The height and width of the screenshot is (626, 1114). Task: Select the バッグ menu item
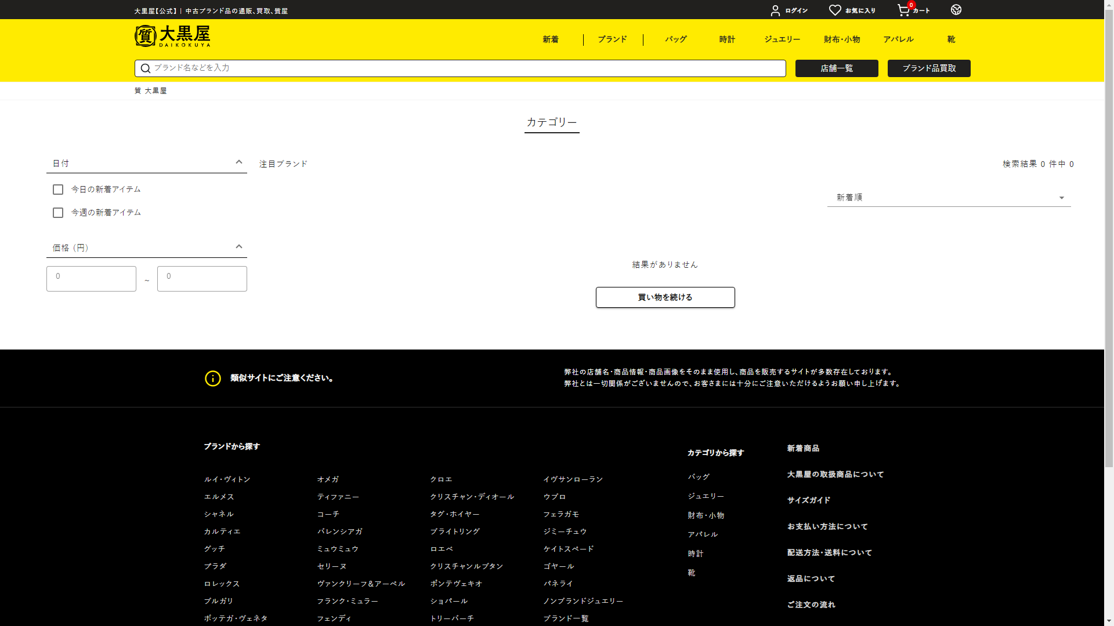(x=676, y=39)
